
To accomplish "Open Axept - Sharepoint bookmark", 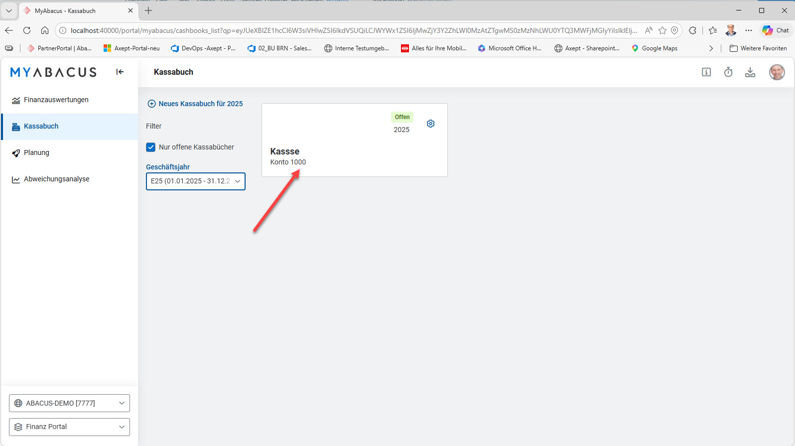I will (x=587, y=48).
